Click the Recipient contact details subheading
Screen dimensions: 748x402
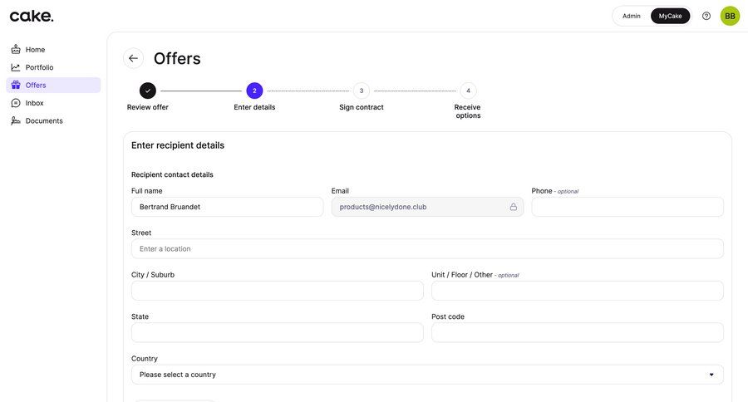tap(172, 174)
